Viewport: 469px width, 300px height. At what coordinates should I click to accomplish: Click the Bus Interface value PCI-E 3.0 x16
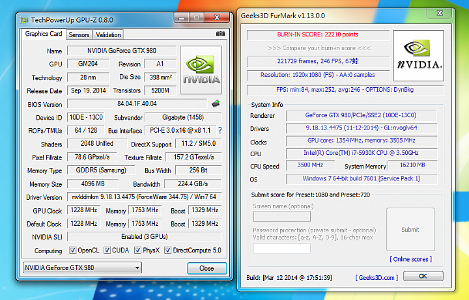click(180, 130)
